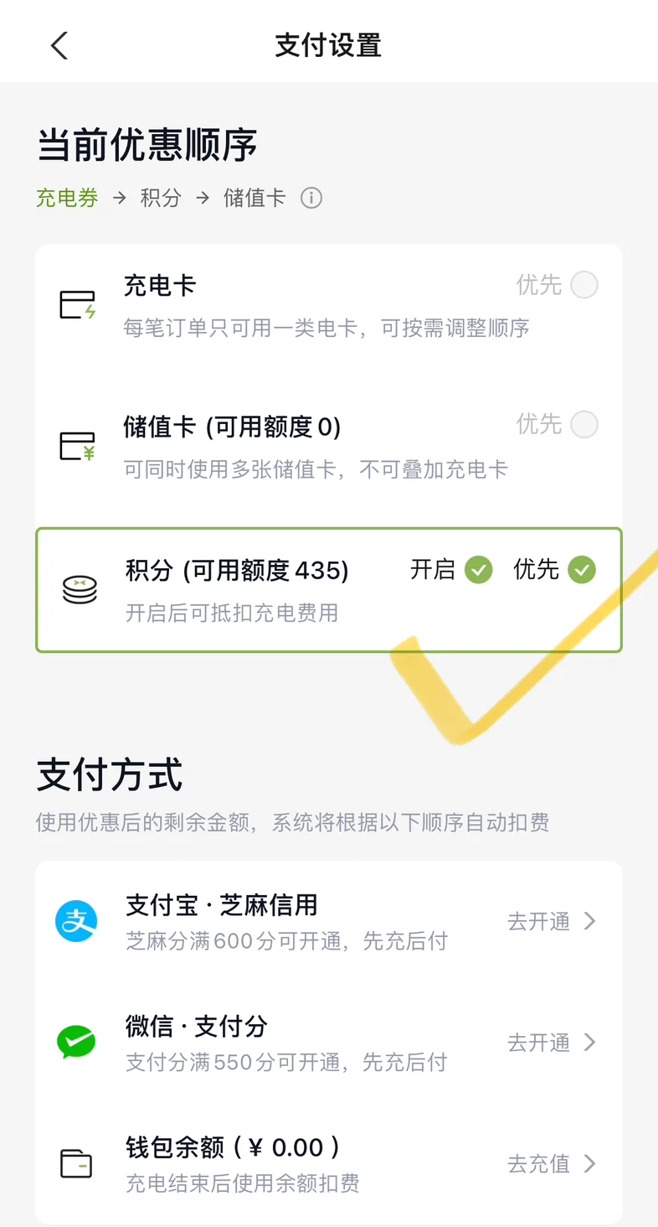Tap 去开通 for 支付宝·芝麻信用
Viewport: 658px width, 1227px height.
[x=538, y=921]
